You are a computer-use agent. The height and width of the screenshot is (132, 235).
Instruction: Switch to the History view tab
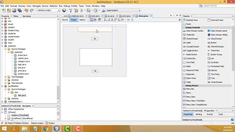coord(82,20)
